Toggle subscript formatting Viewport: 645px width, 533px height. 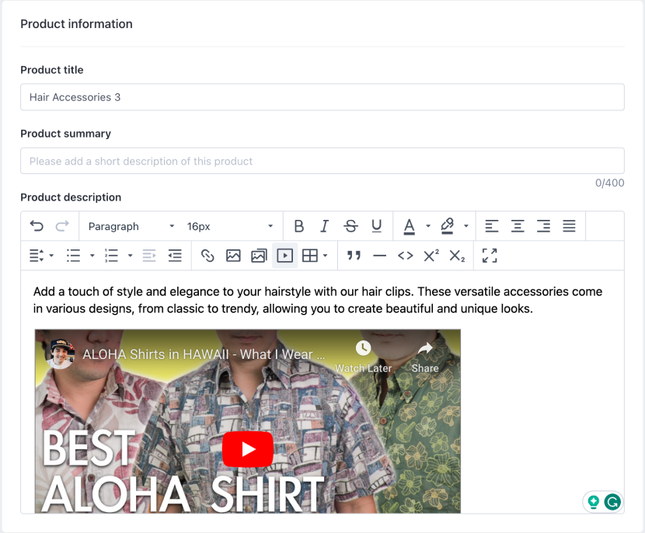(457, 256)
